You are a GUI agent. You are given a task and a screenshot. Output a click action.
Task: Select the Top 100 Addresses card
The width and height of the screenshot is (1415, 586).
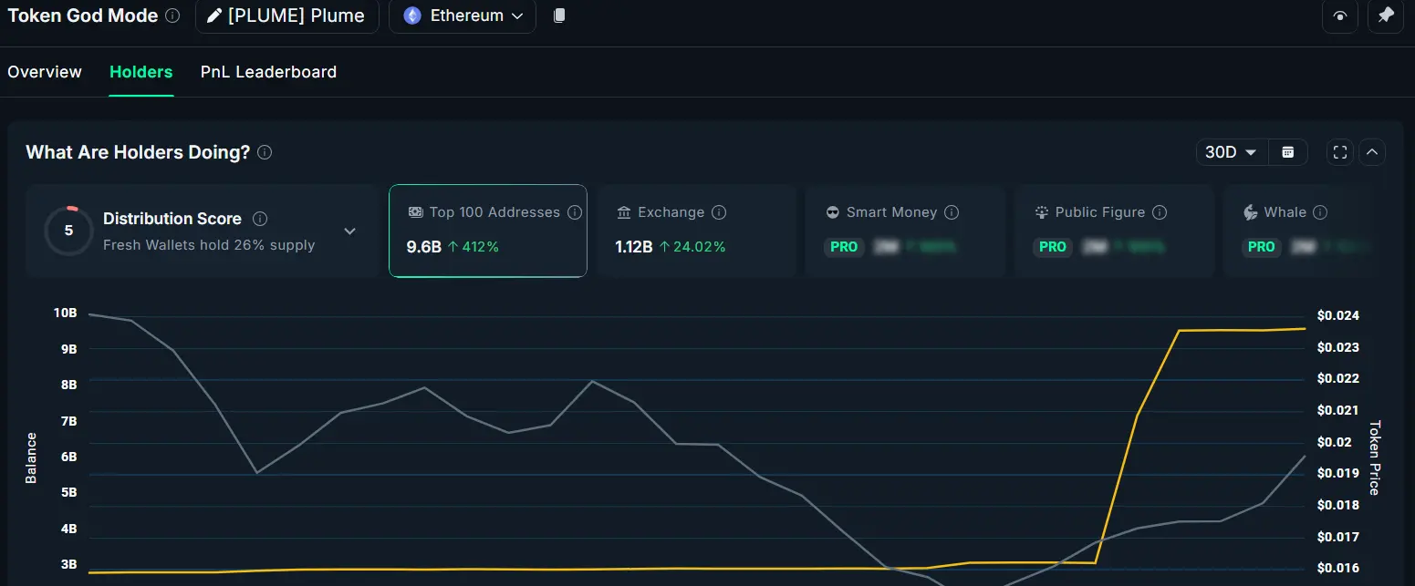click(488, 231)
